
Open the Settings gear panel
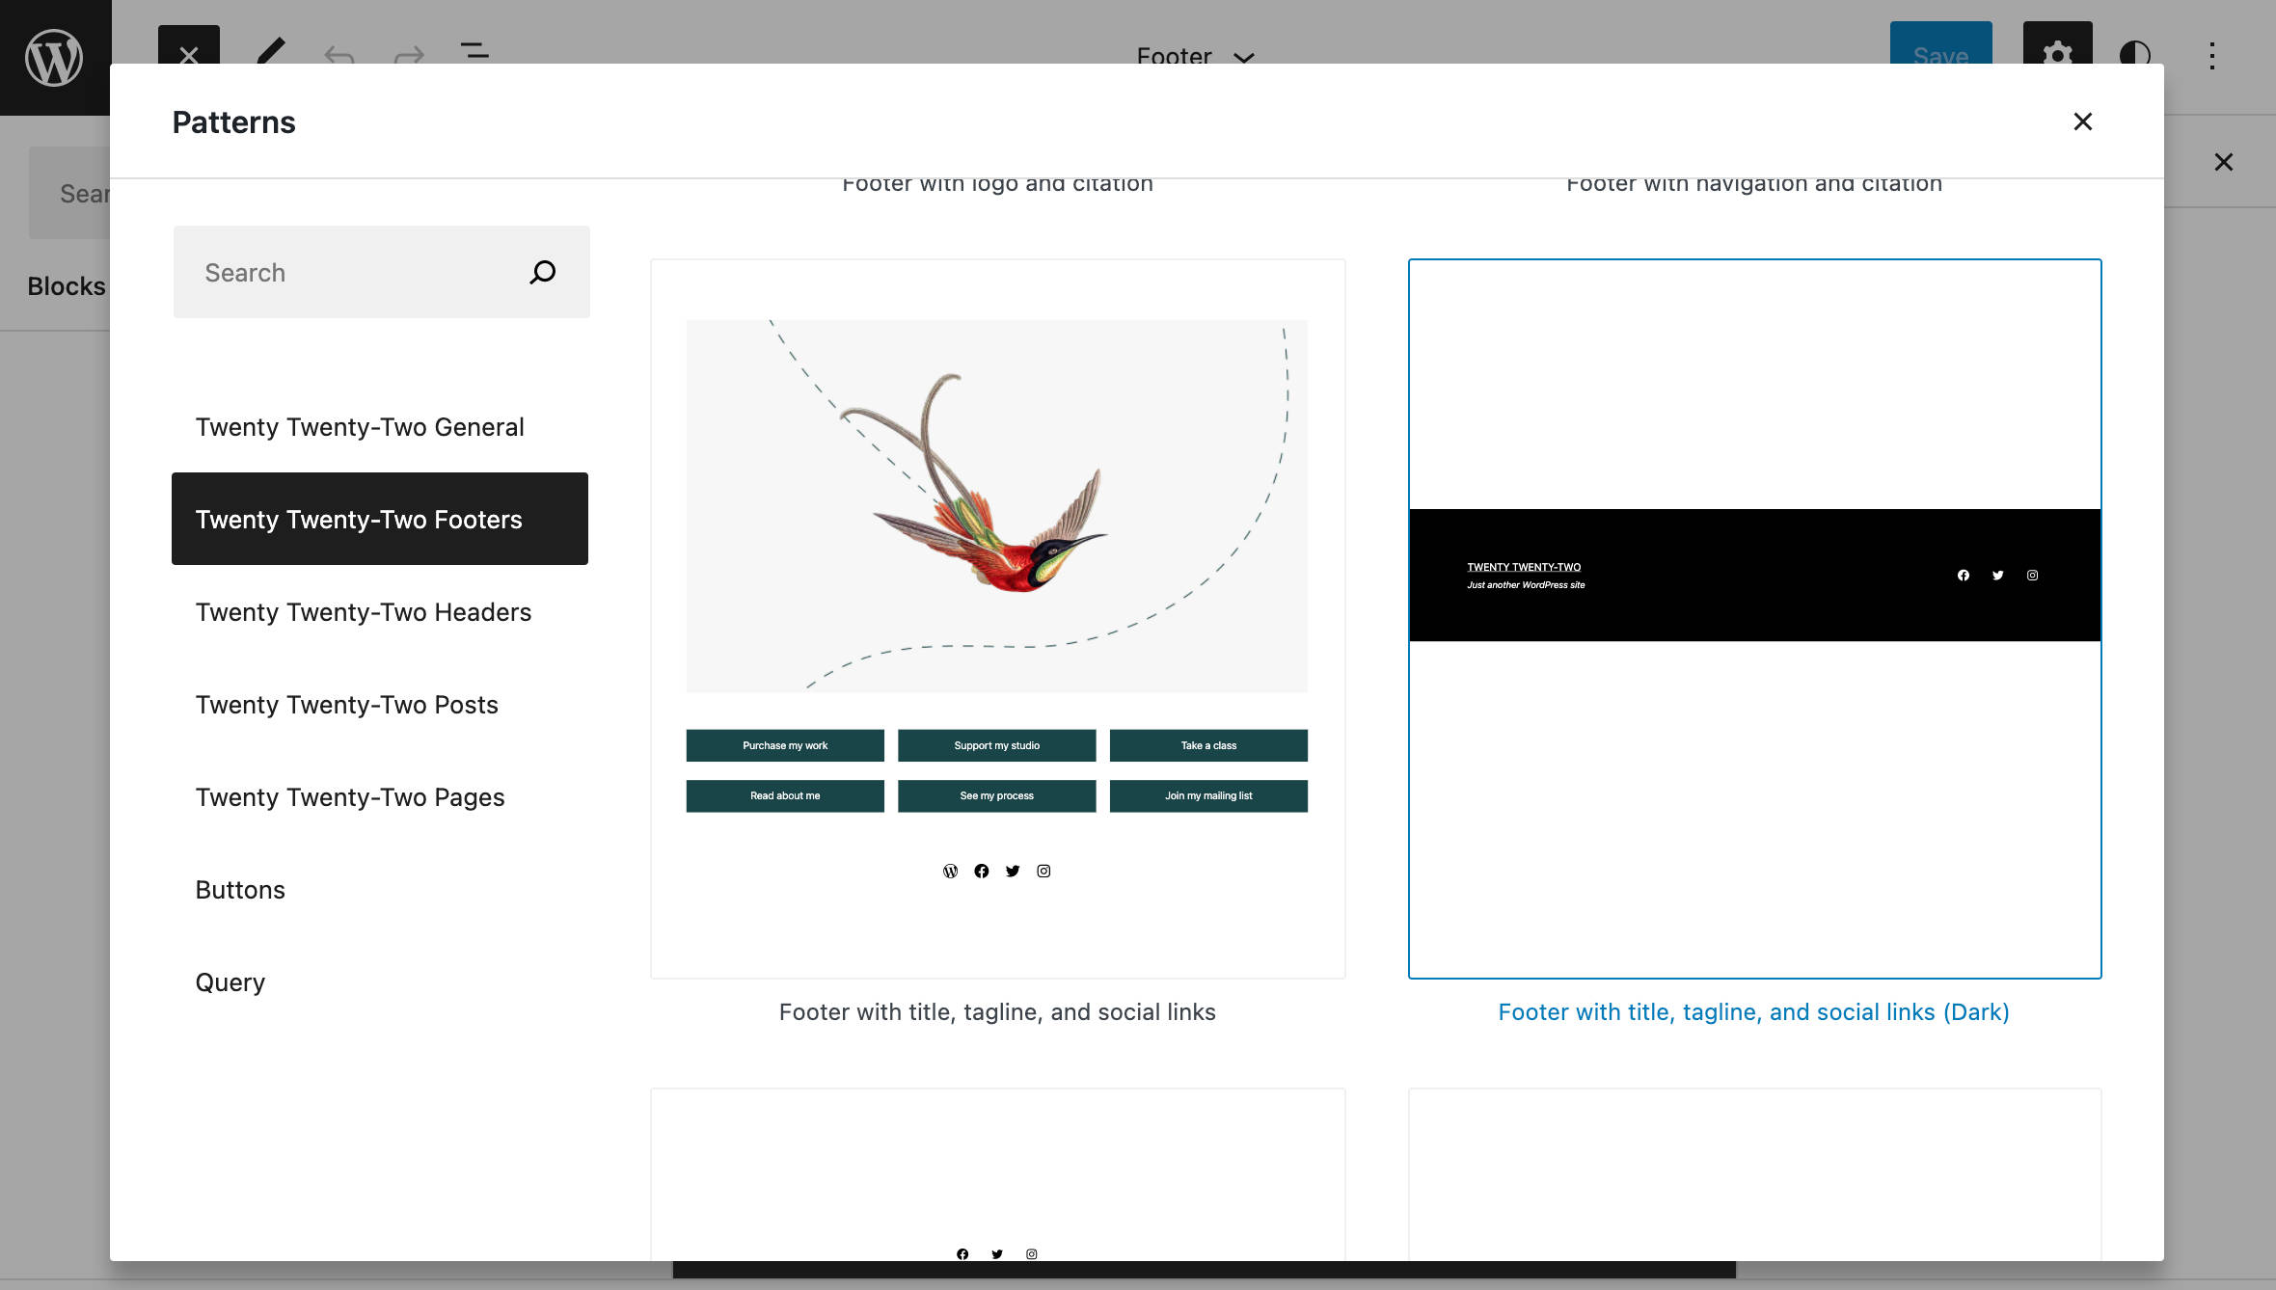pos(2057,55)
